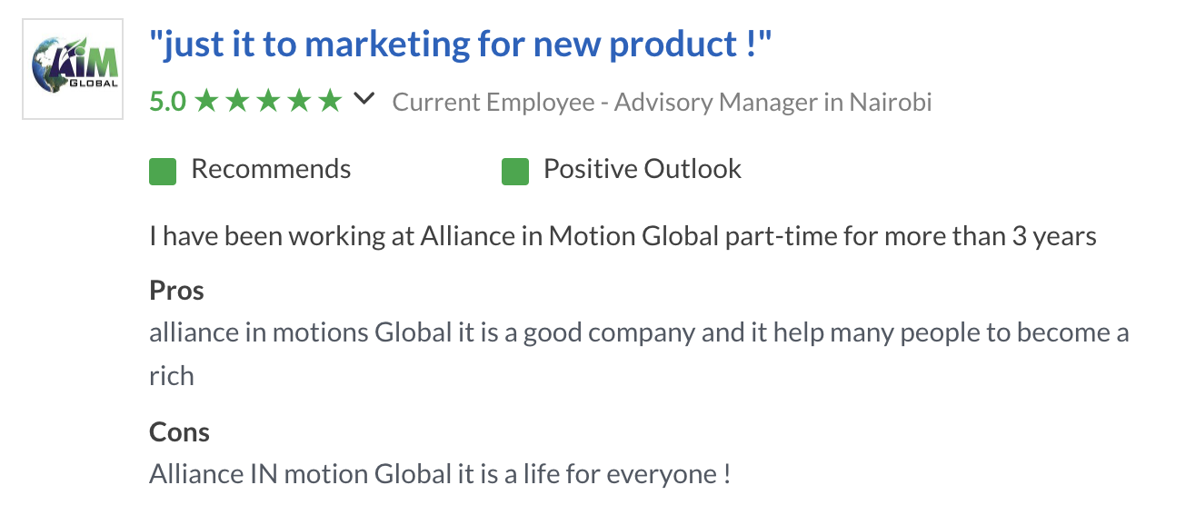
Task: Click the third green rating star
Action: tap(269, 100)
